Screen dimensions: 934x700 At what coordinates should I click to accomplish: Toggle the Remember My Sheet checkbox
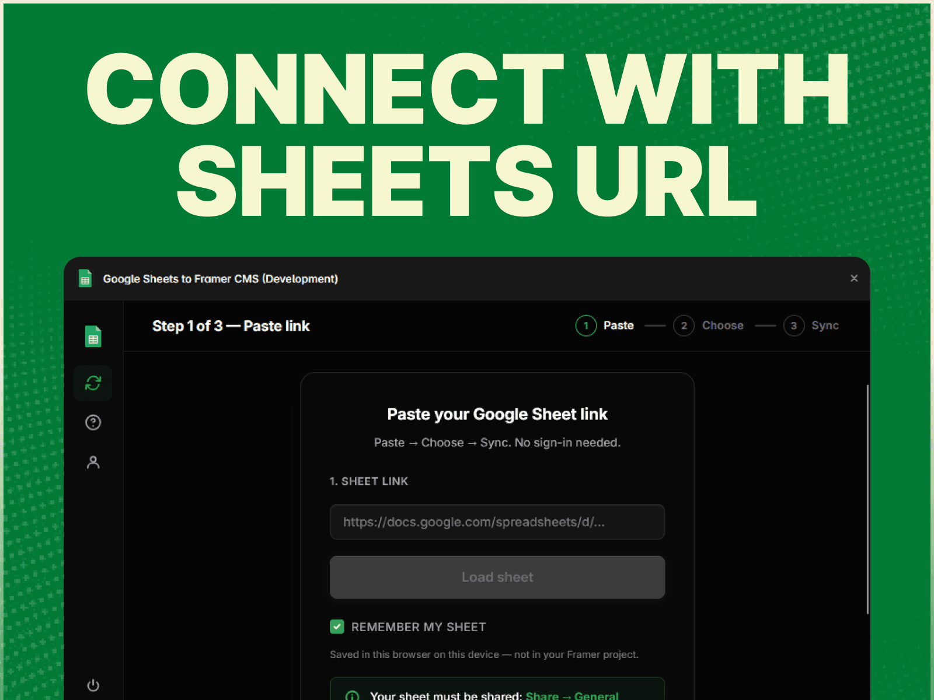(x=337, y=626)
